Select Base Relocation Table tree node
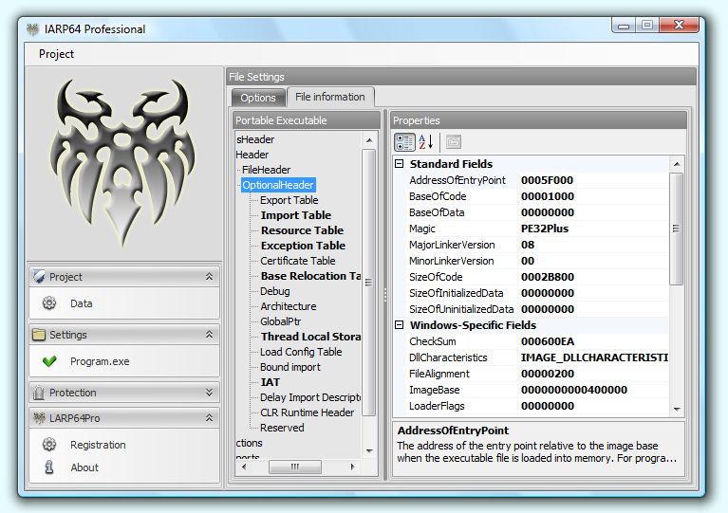The height and width of the screenshot is (513, 728). pos(310,276)
